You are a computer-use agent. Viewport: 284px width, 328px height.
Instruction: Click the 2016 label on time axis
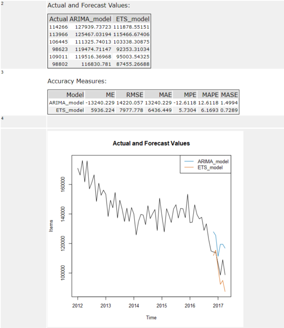tap(190, 306)
